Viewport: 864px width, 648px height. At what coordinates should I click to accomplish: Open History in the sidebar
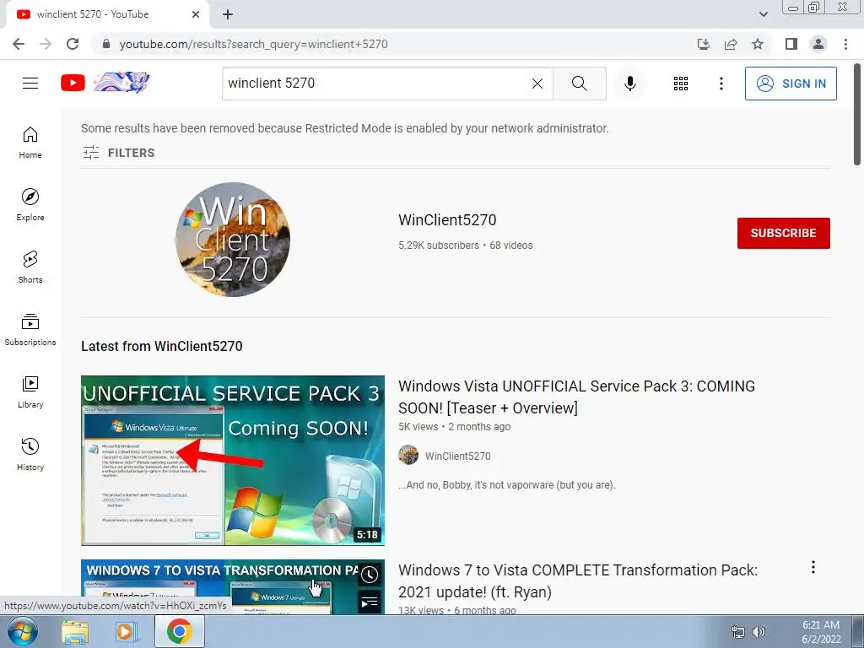coord(30,455)
